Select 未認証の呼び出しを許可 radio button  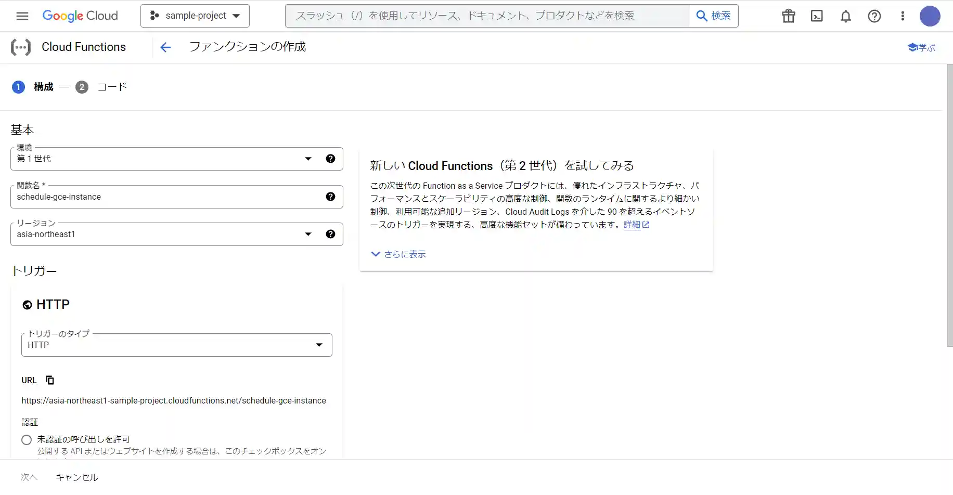27,440
